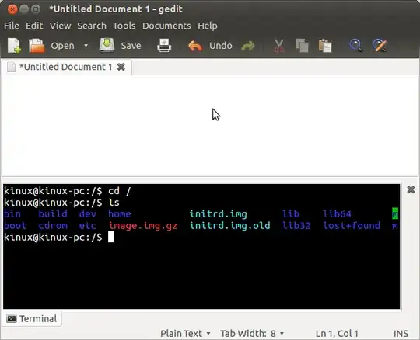Open Find with magnifier icon
Image resolution: width=420 pixels, height=340 pixels.
tap(356, 46)
